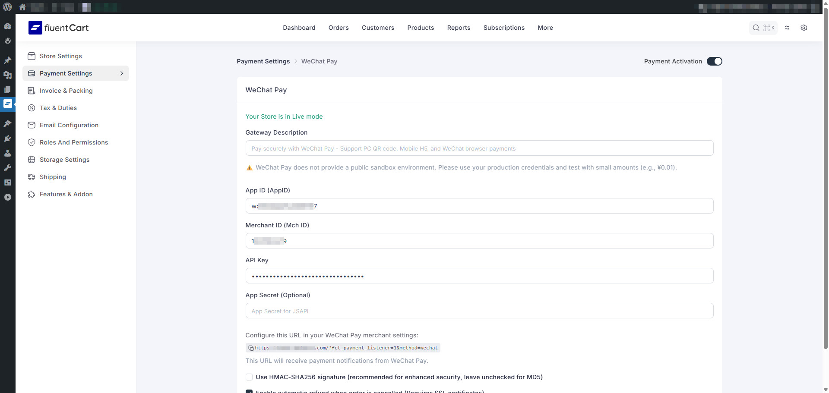
Task: Click the copy icon beside the listener URL
Action: pyautogui.click(x=251, y=348)
